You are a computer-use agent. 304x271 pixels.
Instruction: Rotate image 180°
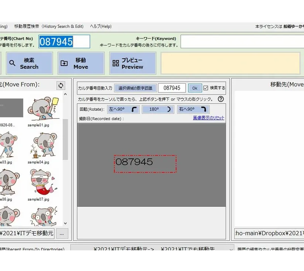pos(157,110)
